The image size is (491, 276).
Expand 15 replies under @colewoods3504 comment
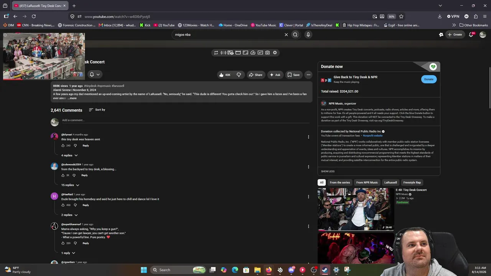click(x=70, y=185)
